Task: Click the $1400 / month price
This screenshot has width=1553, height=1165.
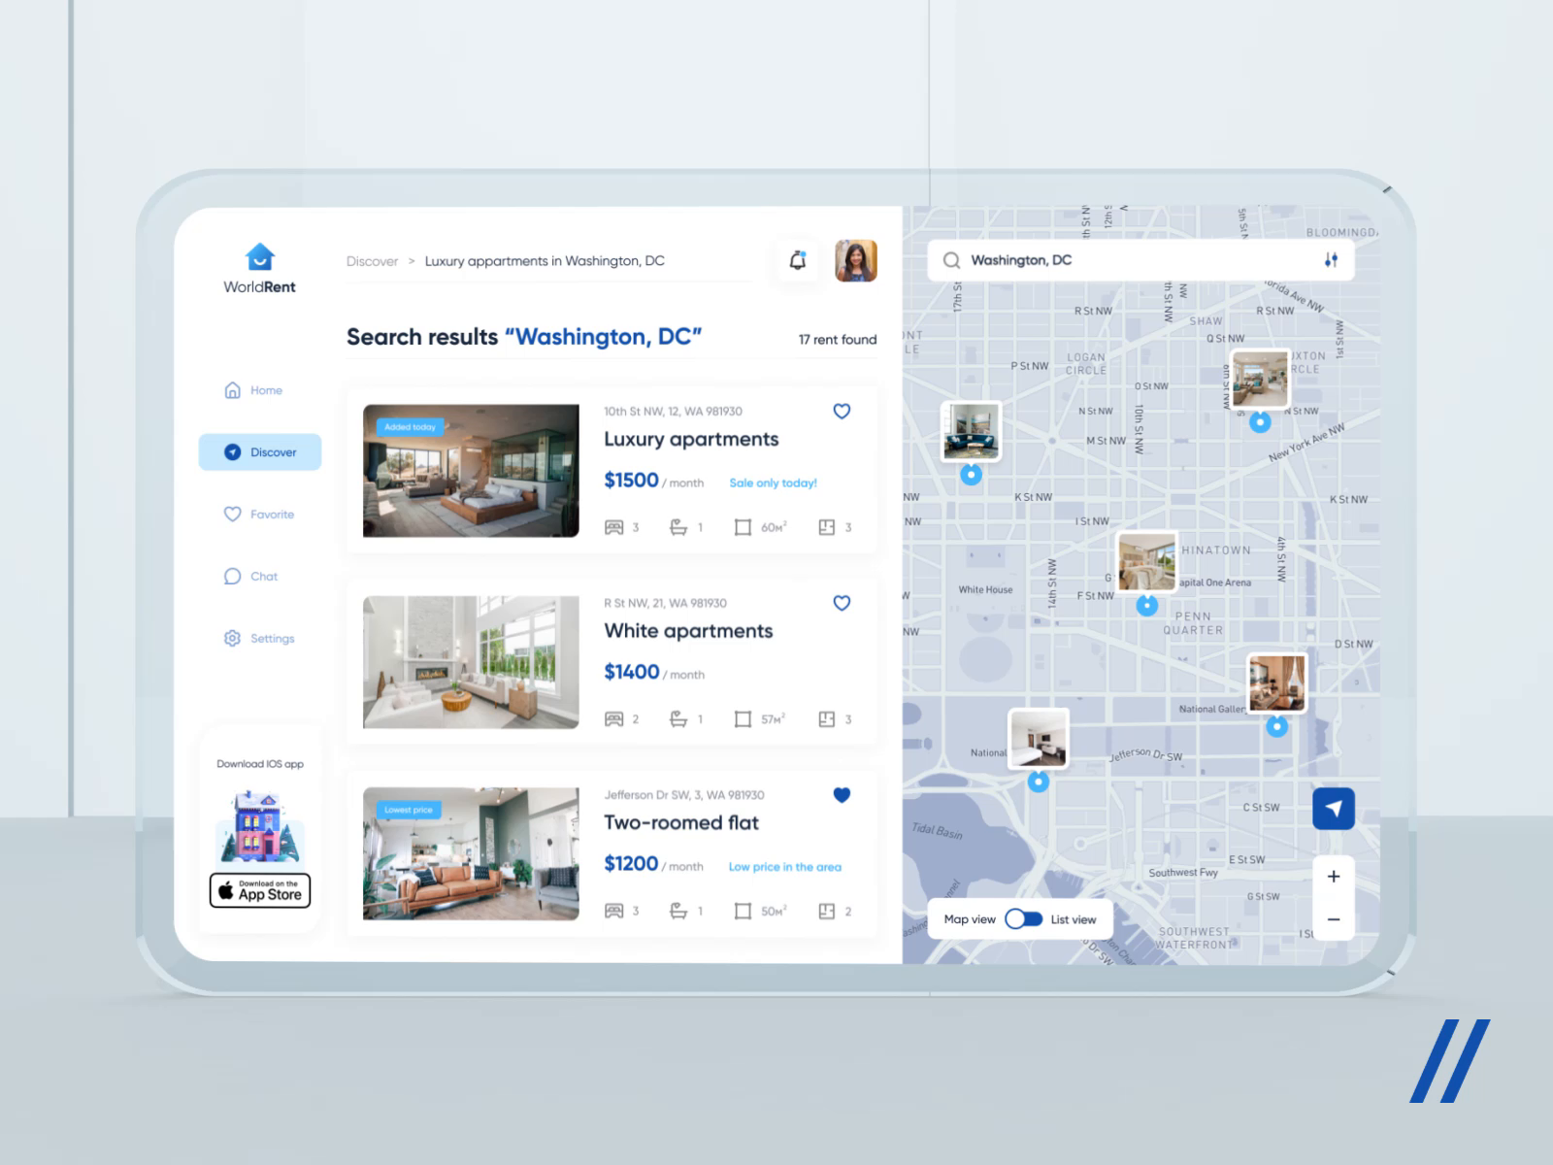Action: coord(654,672)
